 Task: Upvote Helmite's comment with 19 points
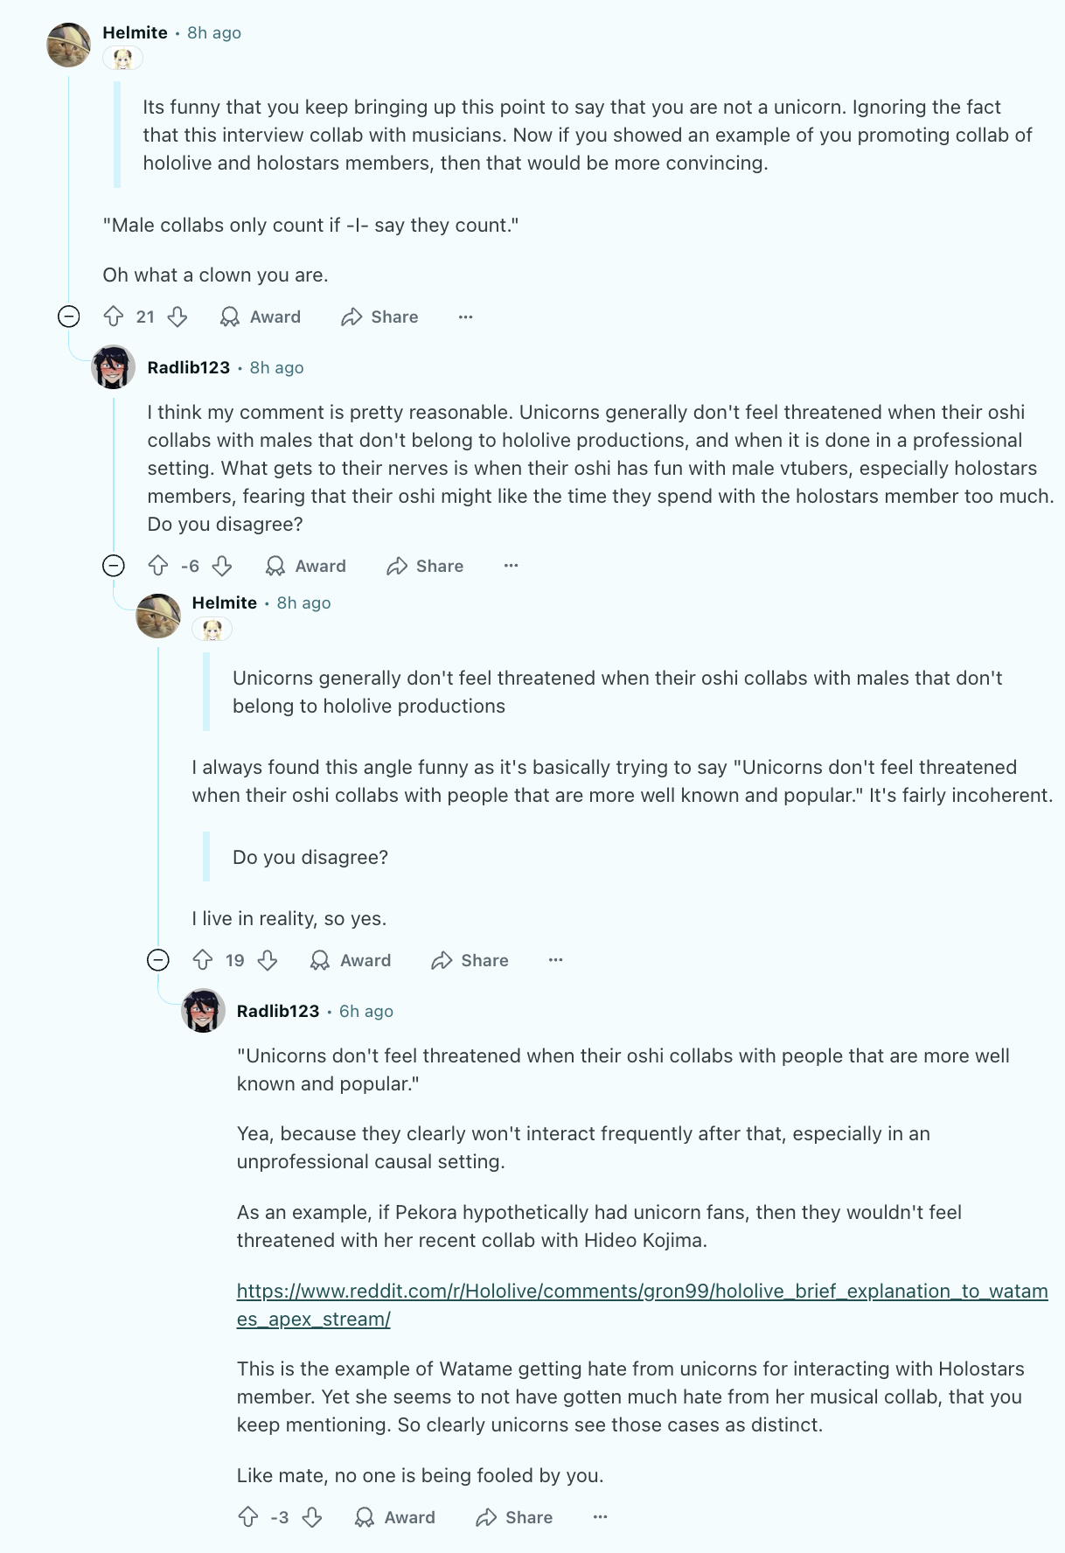pos(203,960)
